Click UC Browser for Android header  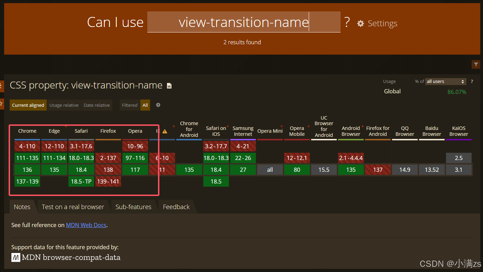[x=324, y=126]
